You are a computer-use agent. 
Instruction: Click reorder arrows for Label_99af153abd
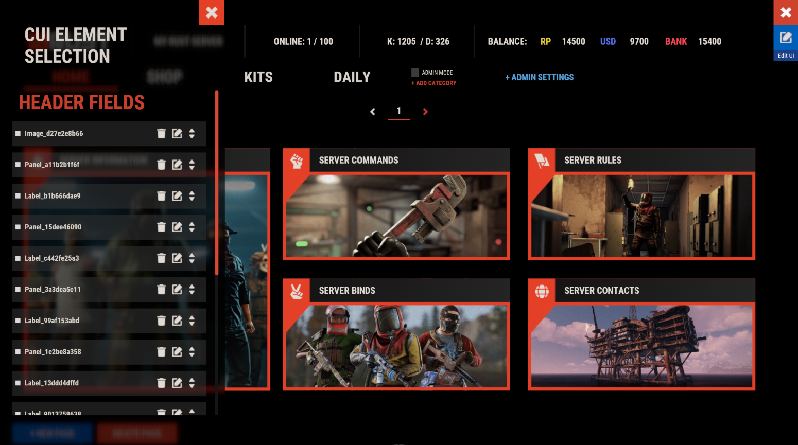tap(192, 321)
